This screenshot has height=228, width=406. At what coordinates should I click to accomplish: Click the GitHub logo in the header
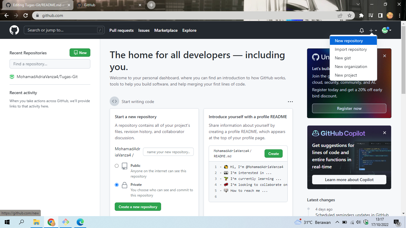tap(14, 30)
